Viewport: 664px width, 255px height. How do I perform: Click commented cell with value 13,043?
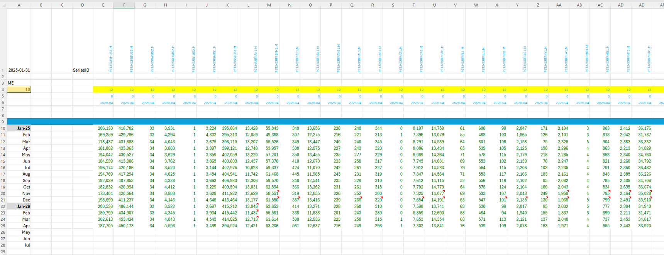[248, 206]
